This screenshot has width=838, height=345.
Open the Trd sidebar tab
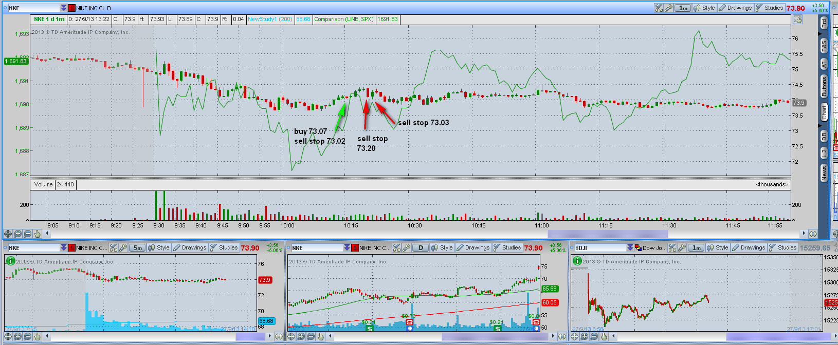point(824,23)
